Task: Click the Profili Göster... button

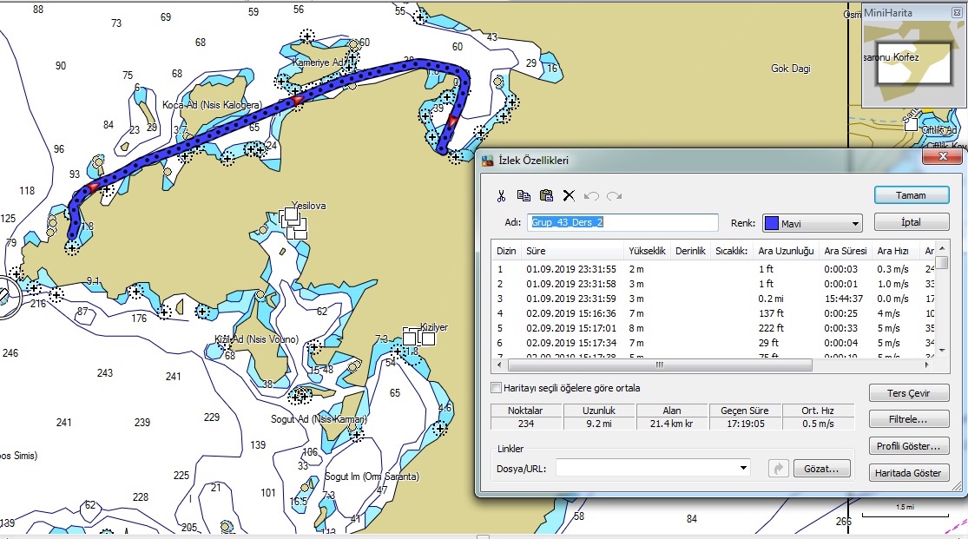Action: click(908, 446)
